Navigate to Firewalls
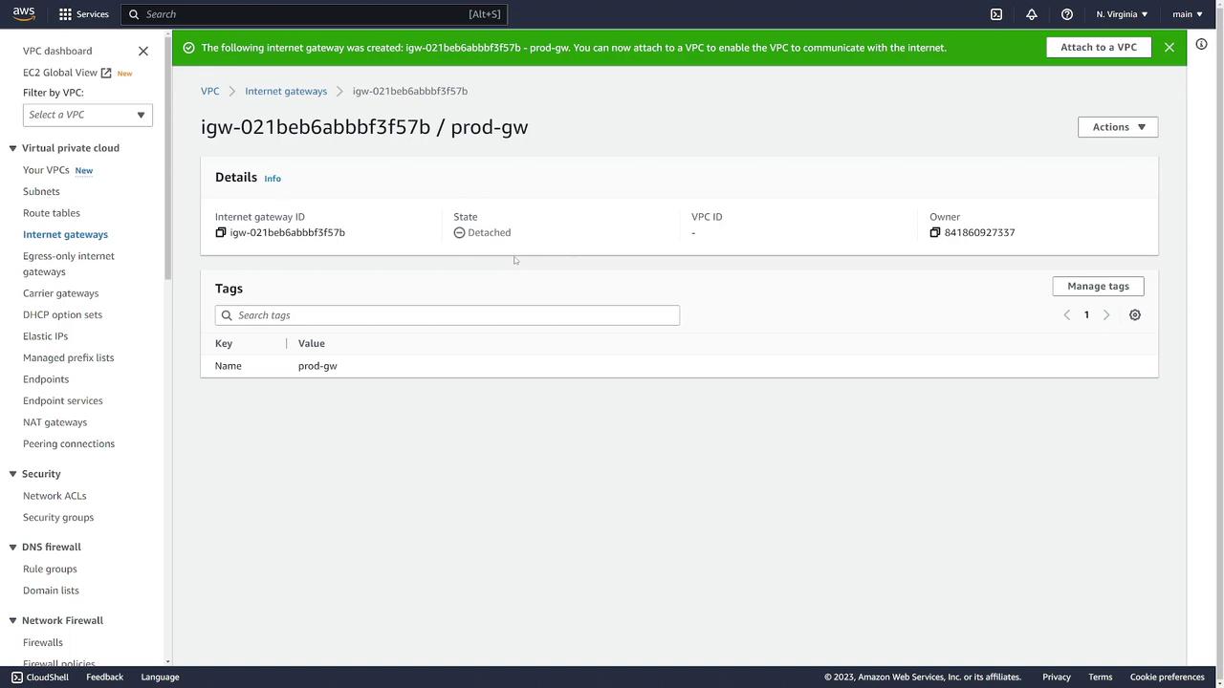 [43, 643]
